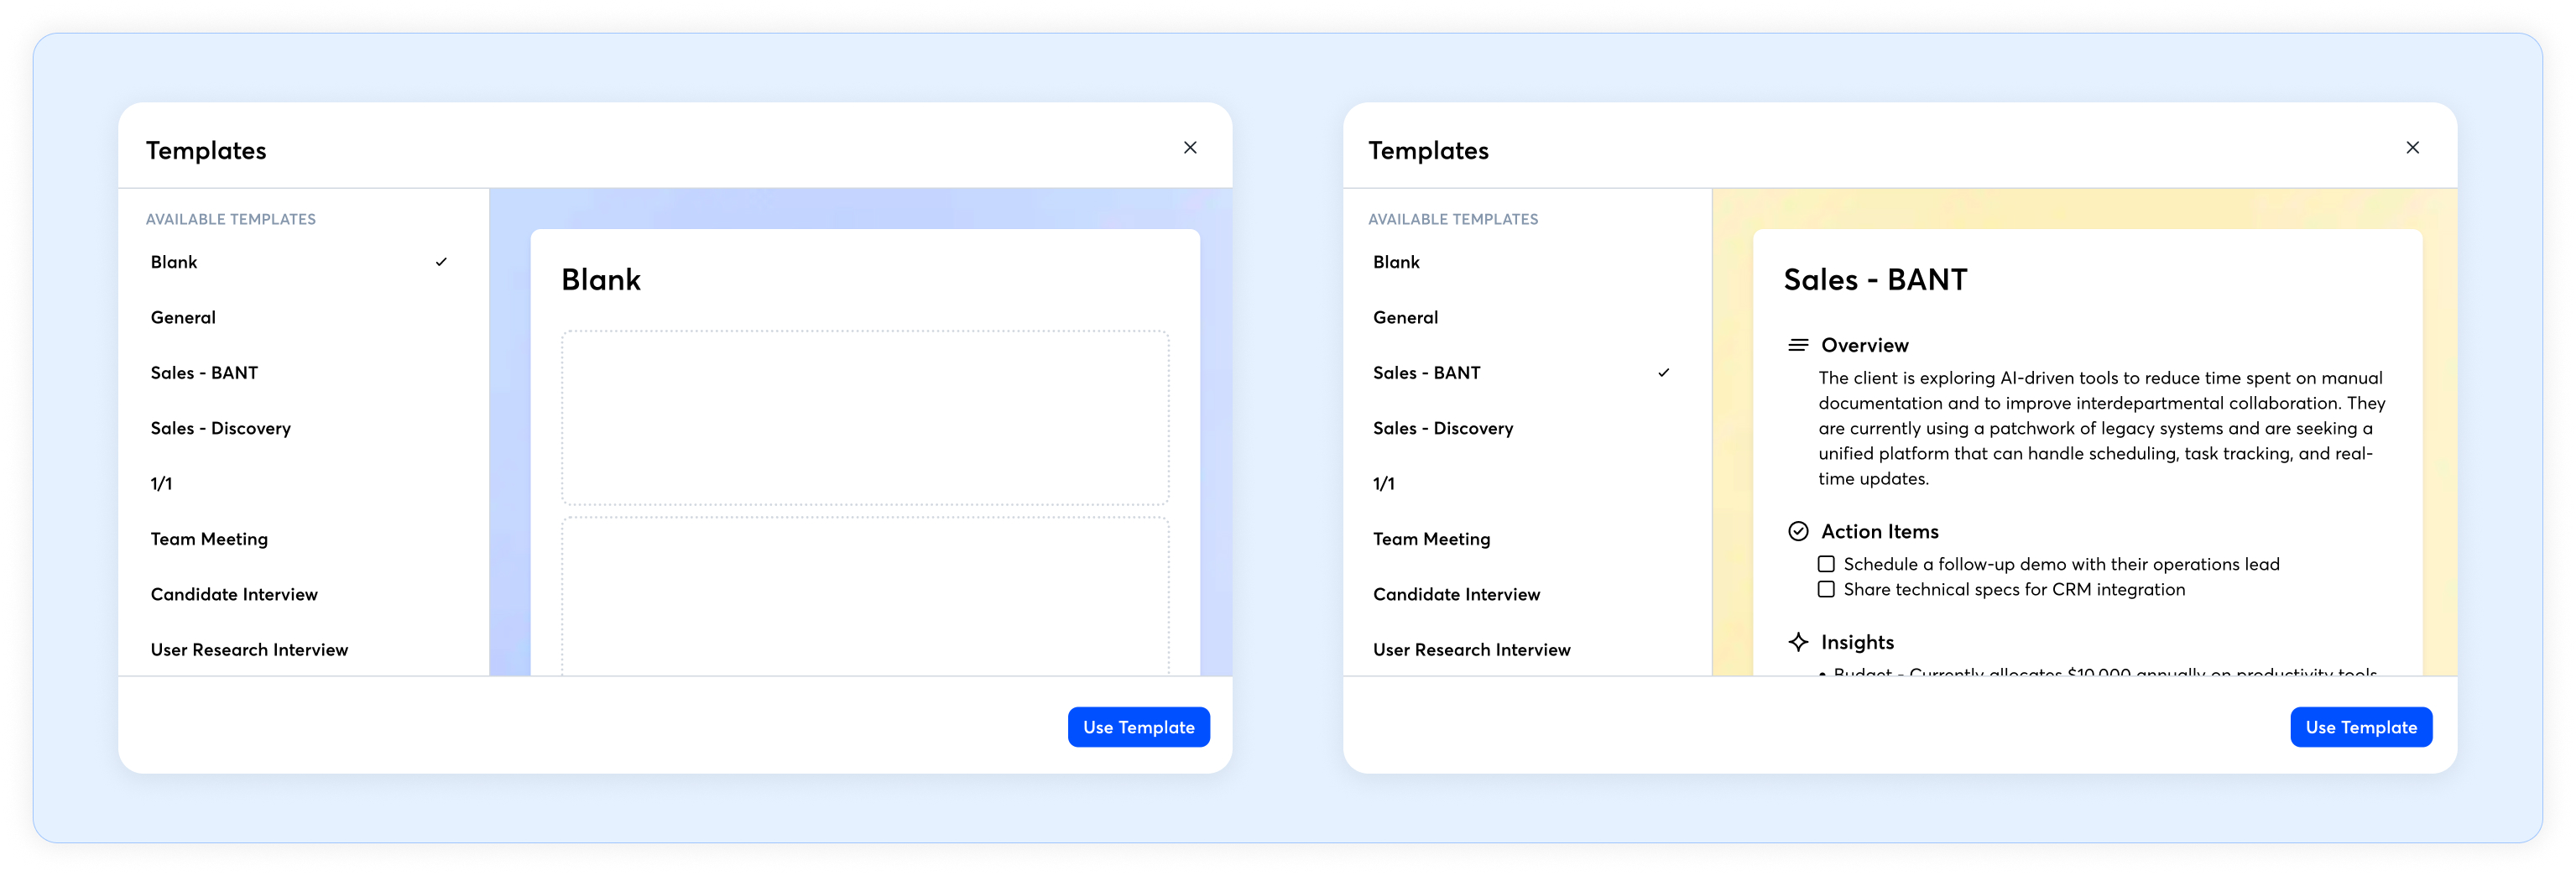The height and width of the screenshot is (876, 2576).
Task: Click the Action Items checkmark circle icon
Action: pyautogui.click(x=1797, y=531)
